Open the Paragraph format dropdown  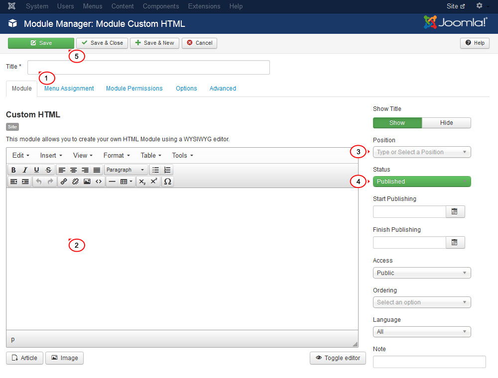pos(126,170)
